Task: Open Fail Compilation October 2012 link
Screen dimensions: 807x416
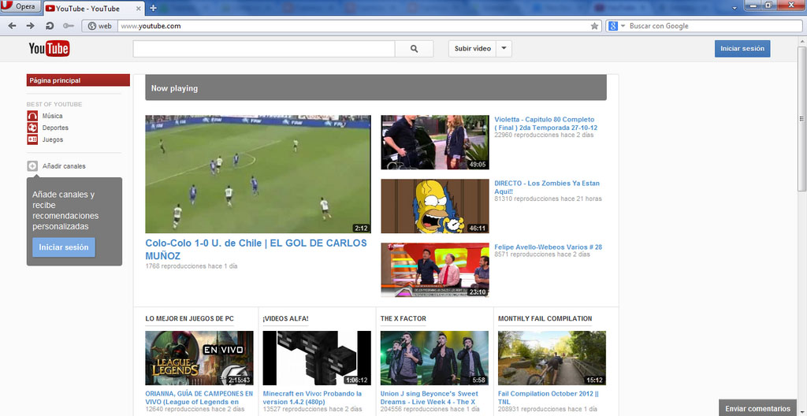Action: [x=549, y=397]
